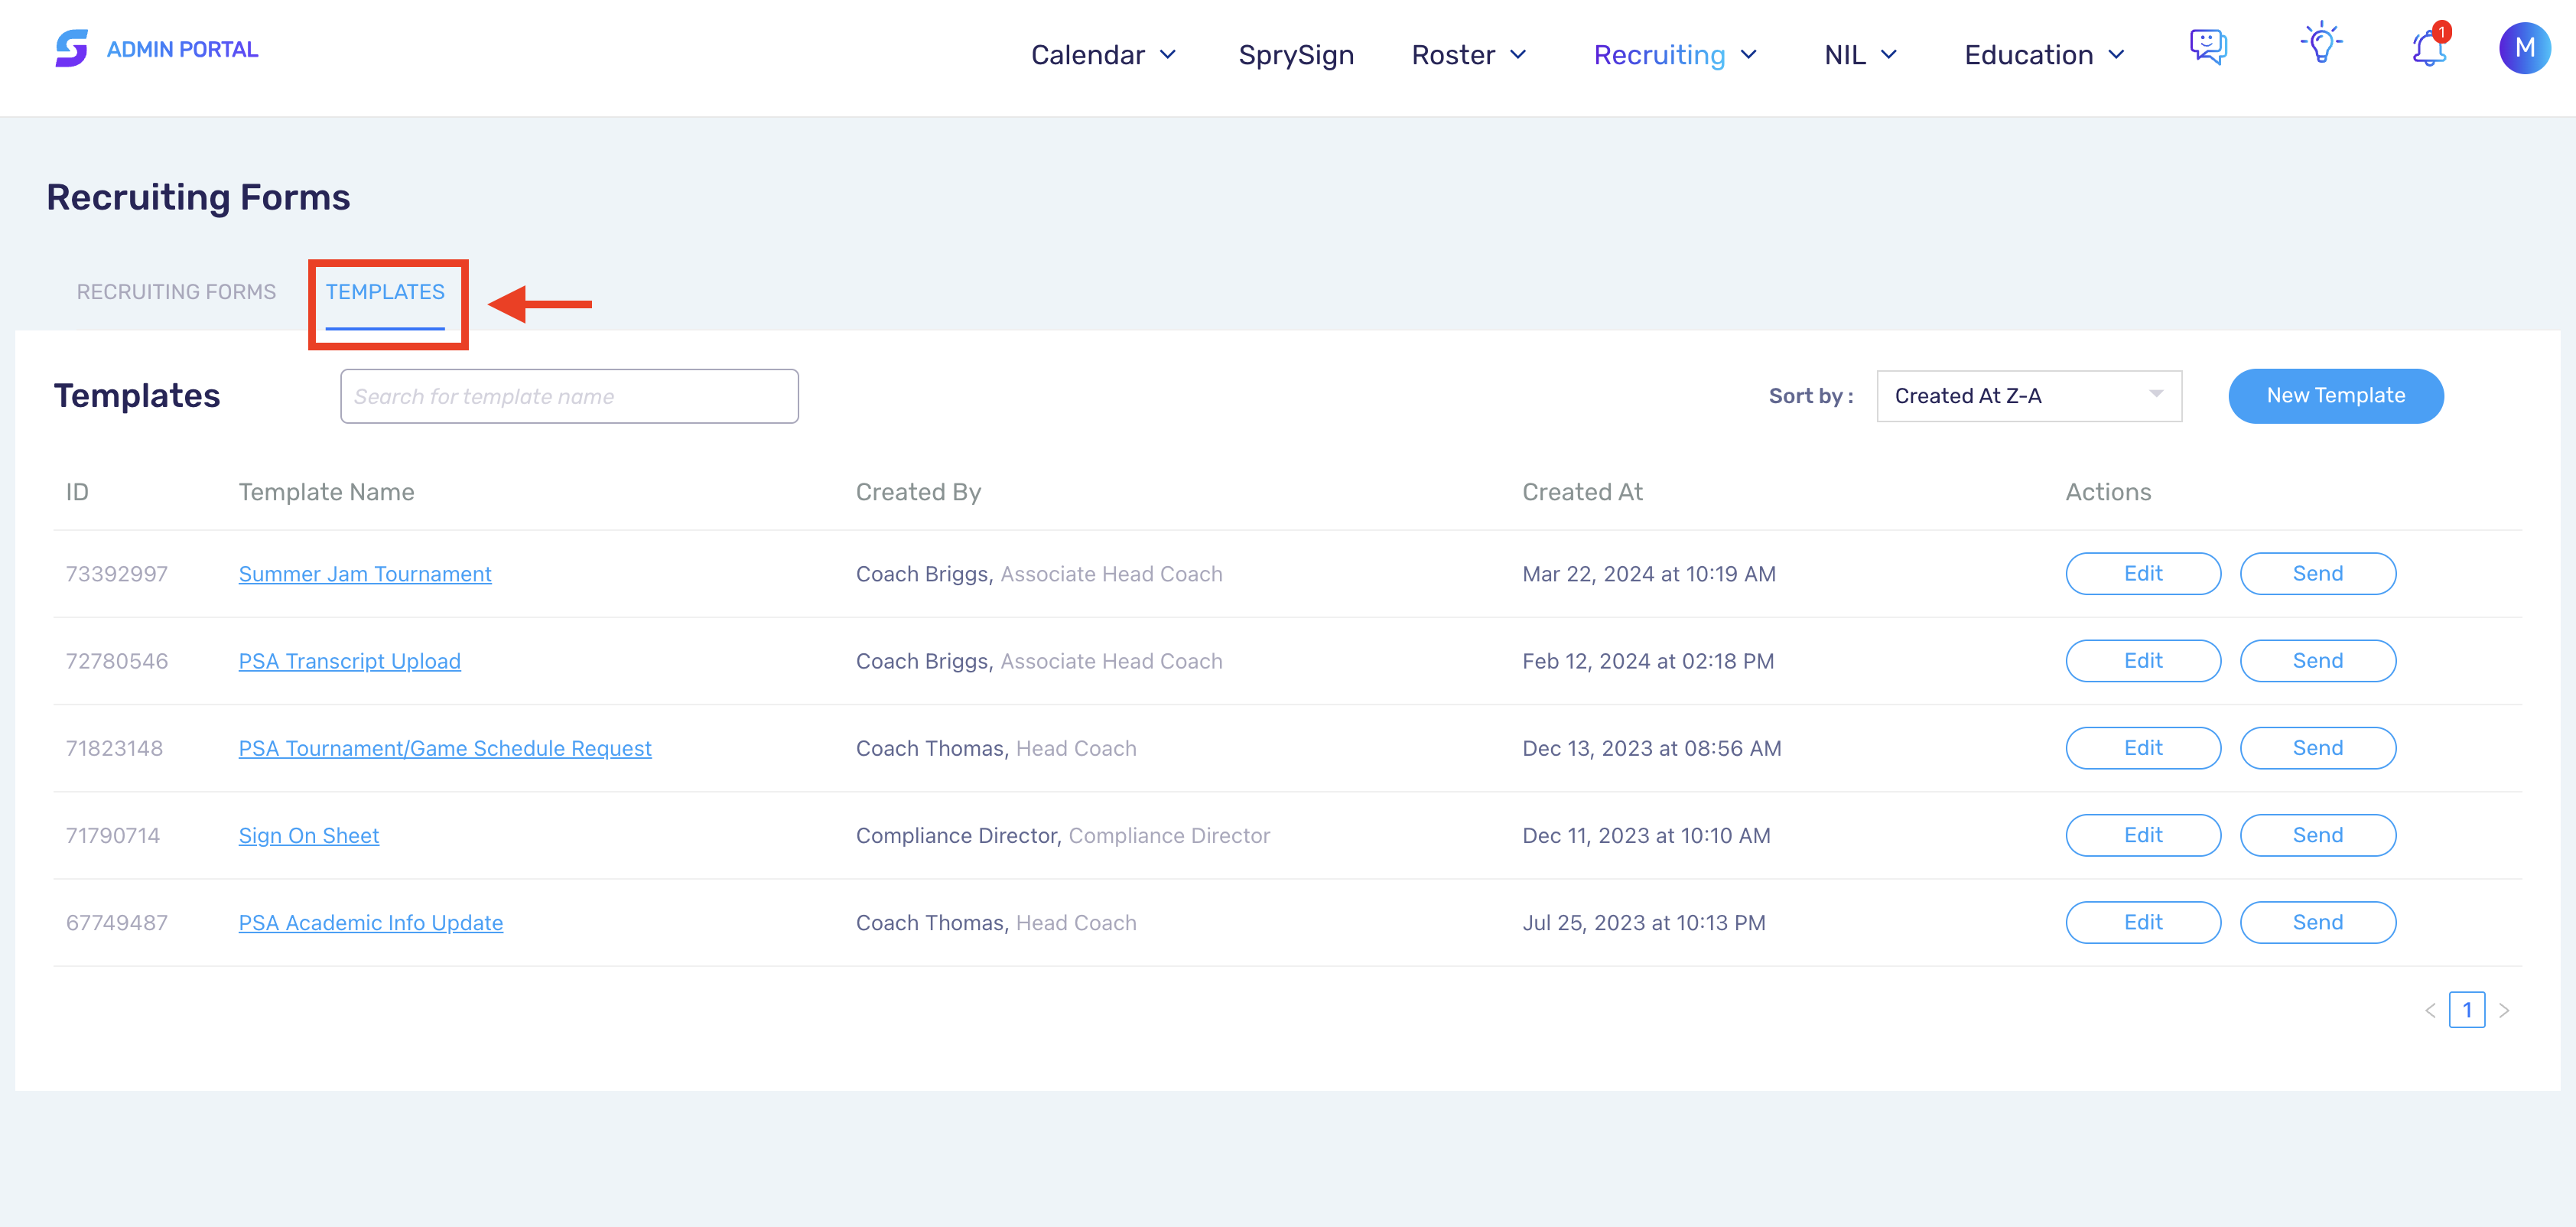Go to next page arrow
2576x1227 pixels.
coord(2504,1010)
